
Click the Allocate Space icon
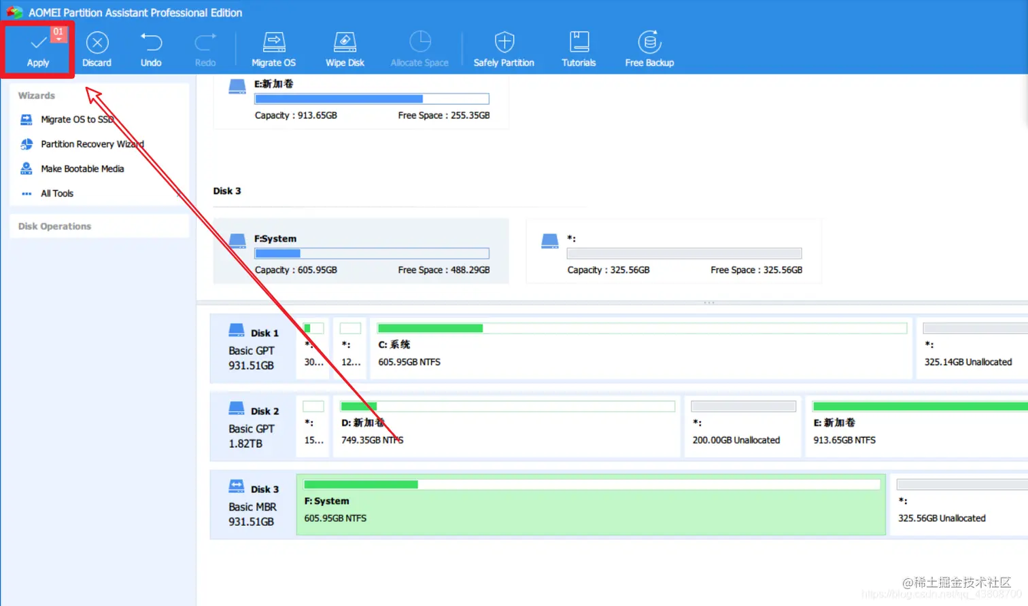coord(420,41)
